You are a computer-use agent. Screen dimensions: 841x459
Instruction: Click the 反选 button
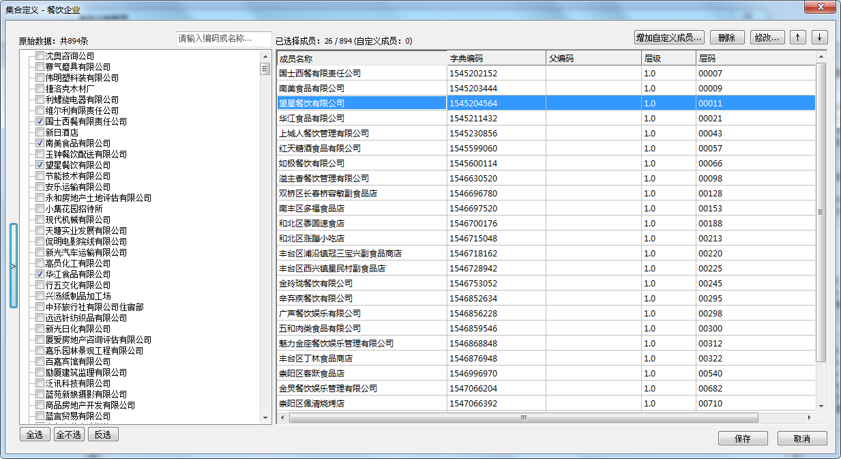tap(103, 434)
